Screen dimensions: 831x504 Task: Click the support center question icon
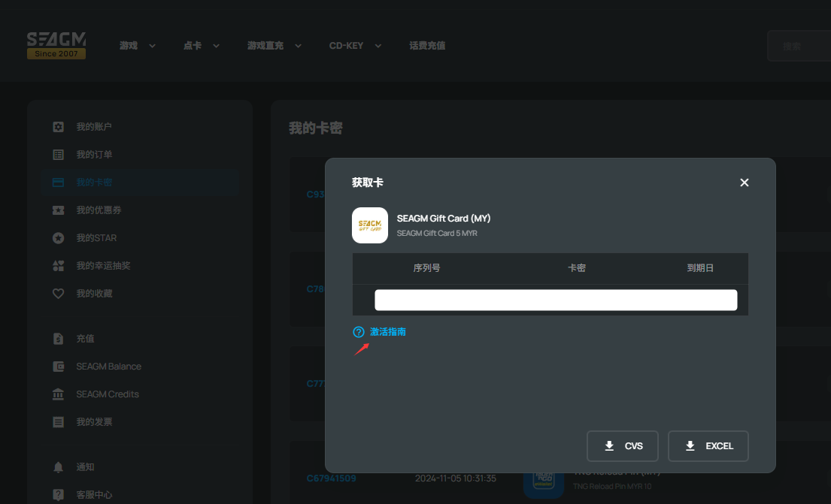[x=59, y=494]
